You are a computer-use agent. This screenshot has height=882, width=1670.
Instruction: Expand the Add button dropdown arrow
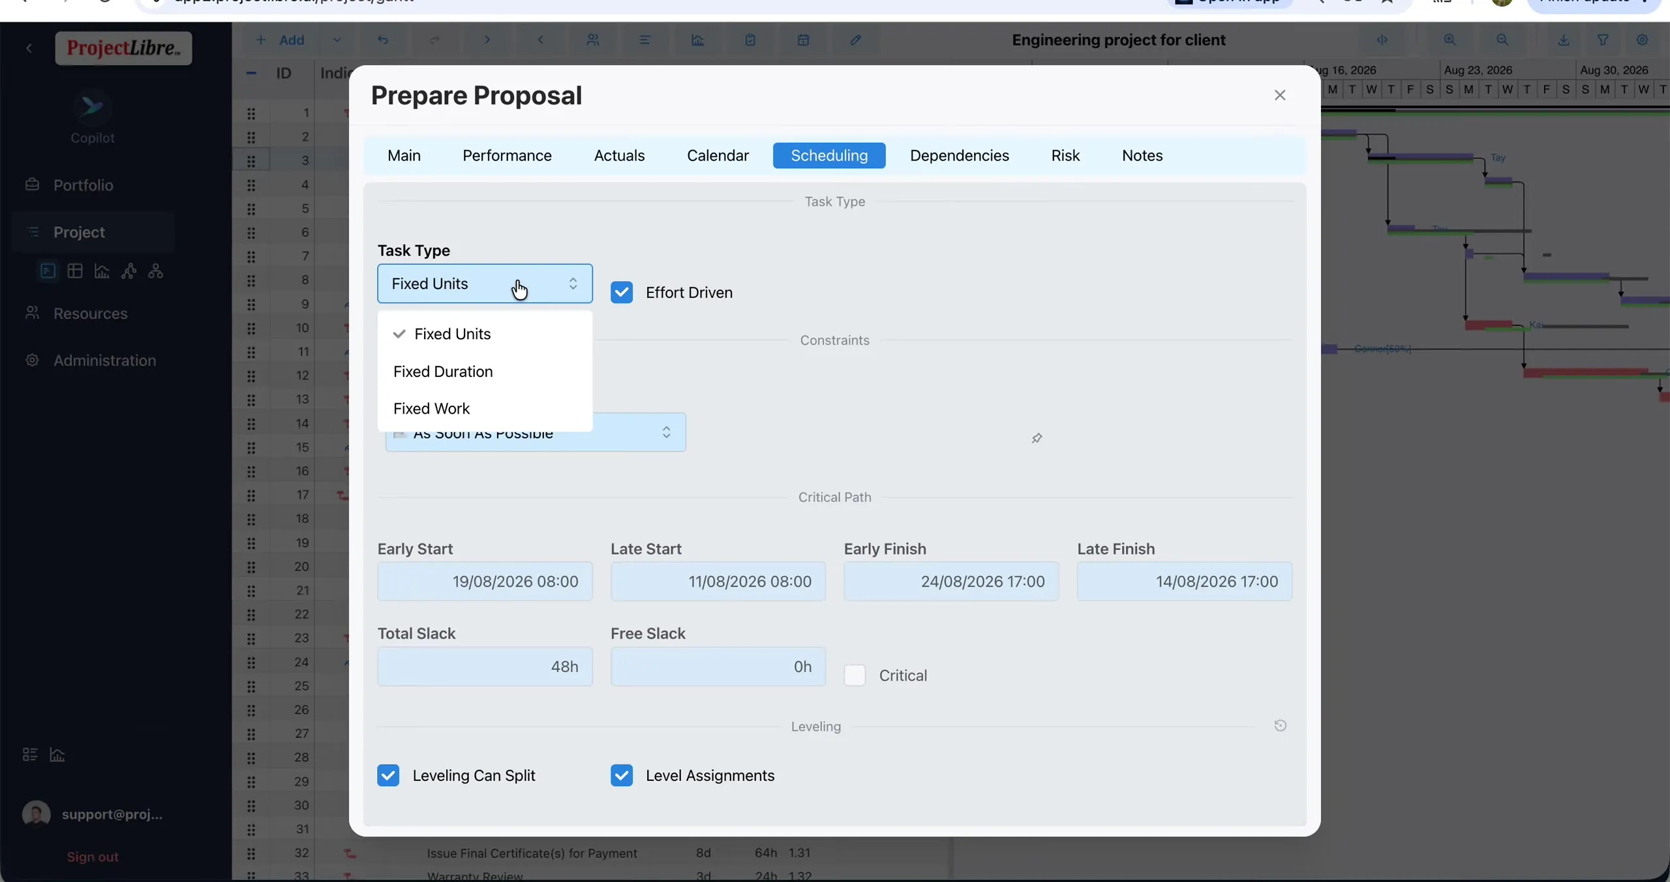click(x=337, y=40)
